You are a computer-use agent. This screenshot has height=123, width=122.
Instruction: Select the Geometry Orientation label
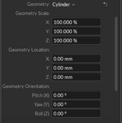click(x=26, y=86)
